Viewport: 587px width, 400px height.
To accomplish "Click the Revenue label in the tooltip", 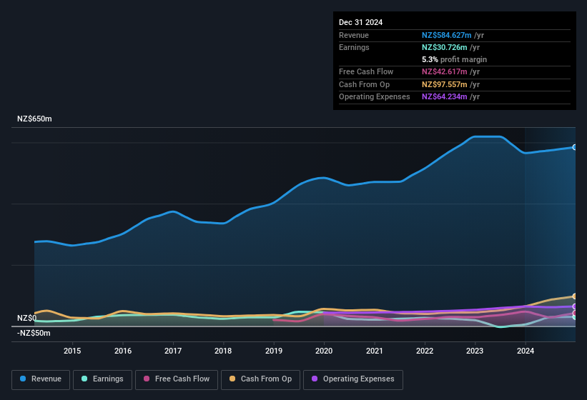I will click(354, 35).
